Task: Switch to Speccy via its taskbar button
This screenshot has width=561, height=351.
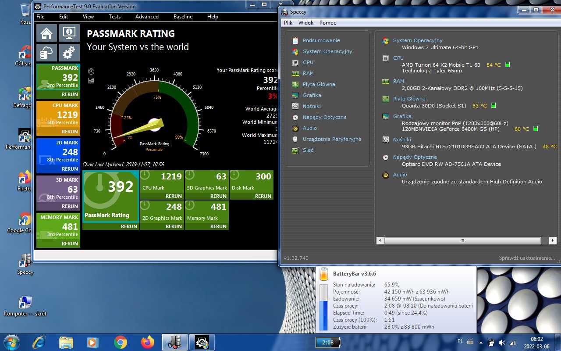Action: [175, 342]
